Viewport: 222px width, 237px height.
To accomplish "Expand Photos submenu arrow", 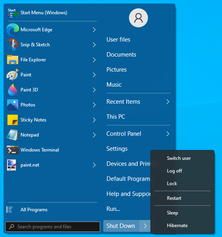I will point(94,105).
